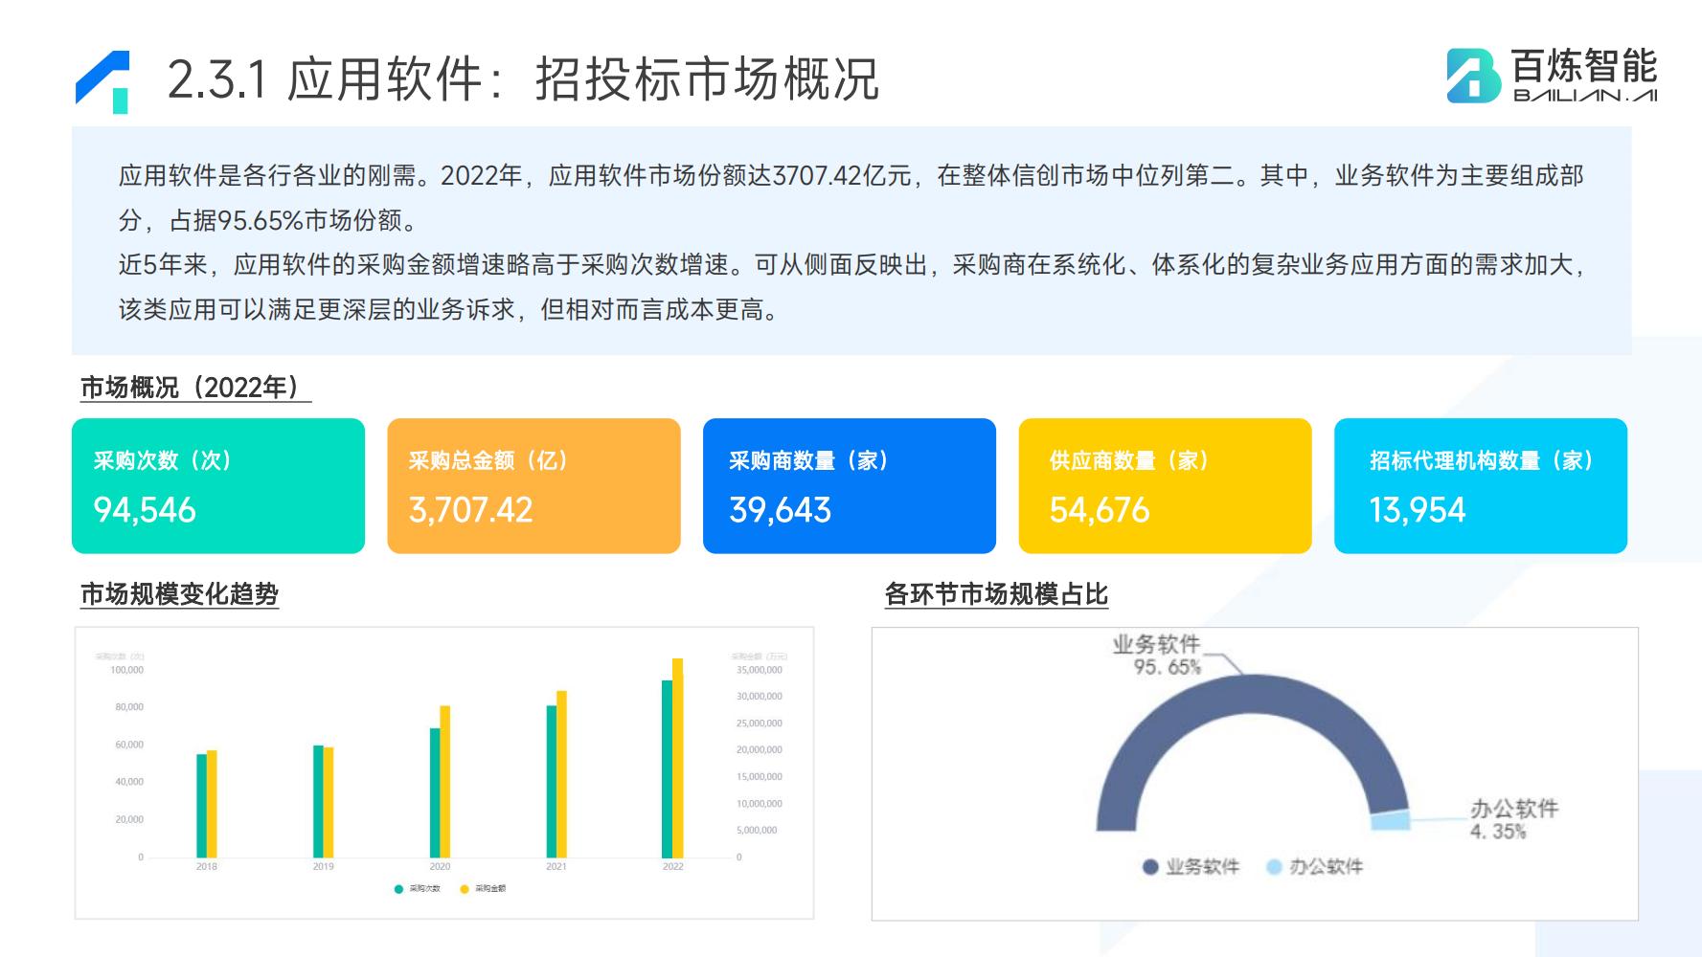Click the yellow 2022 bar in the chart
This screenshot has width=1702, height=957.
pos(677,758)
